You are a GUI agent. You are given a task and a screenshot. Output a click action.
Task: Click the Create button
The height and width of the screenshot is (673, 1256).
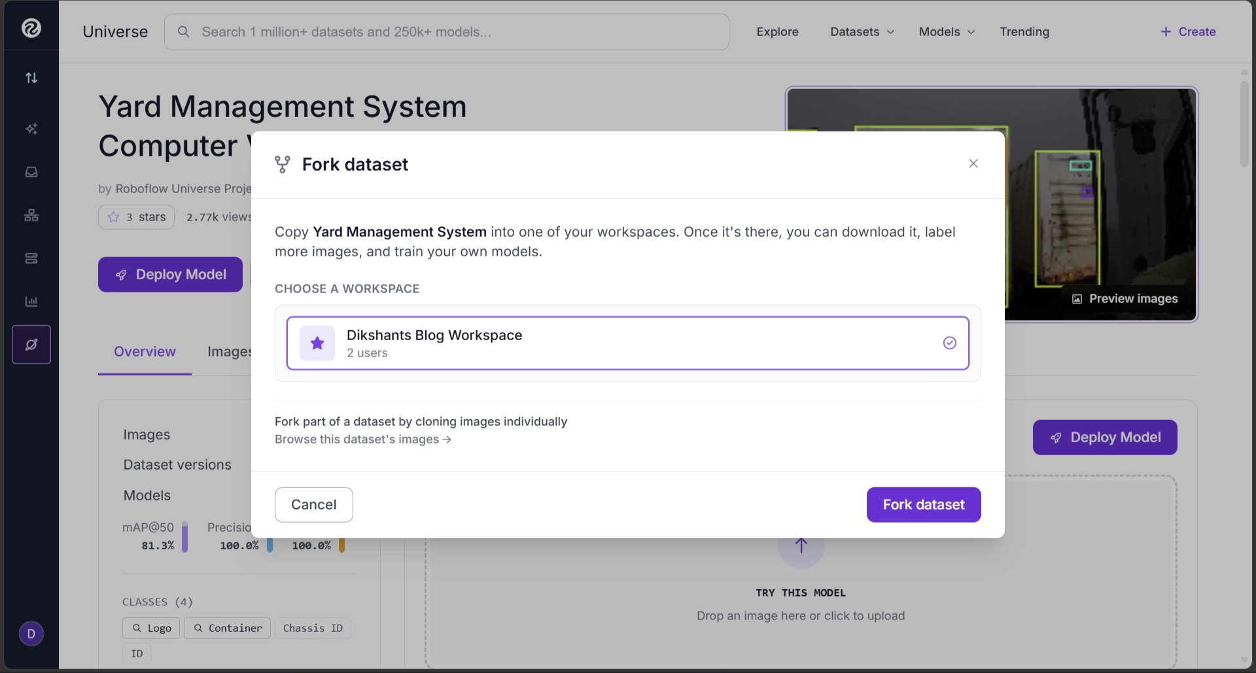coord(1188,32)
